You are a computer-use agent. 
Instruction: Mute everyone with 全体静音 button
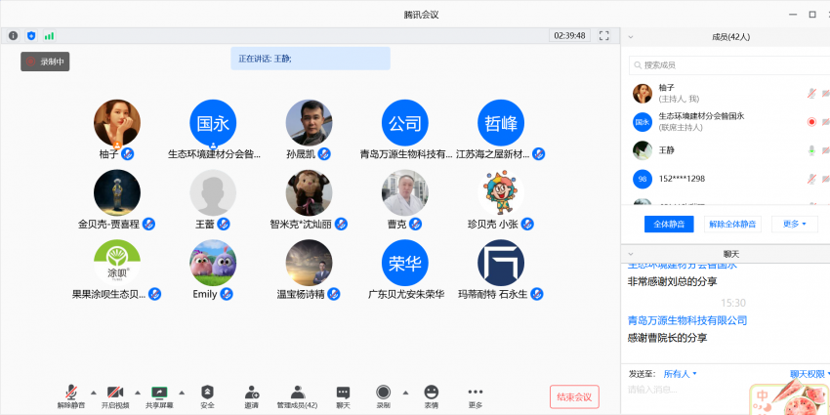pos(669,224)
